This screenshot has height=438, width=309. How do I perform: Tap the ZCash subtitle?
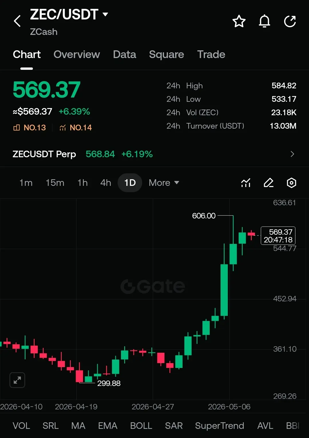pos(44,32)
